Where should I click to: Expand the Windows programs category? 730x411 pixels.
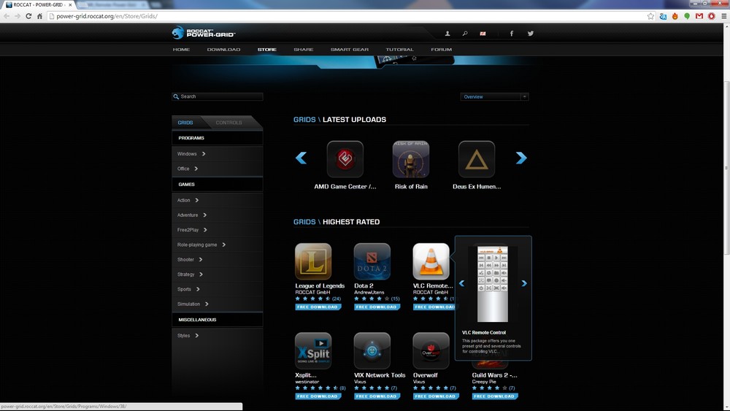(191, 154)
